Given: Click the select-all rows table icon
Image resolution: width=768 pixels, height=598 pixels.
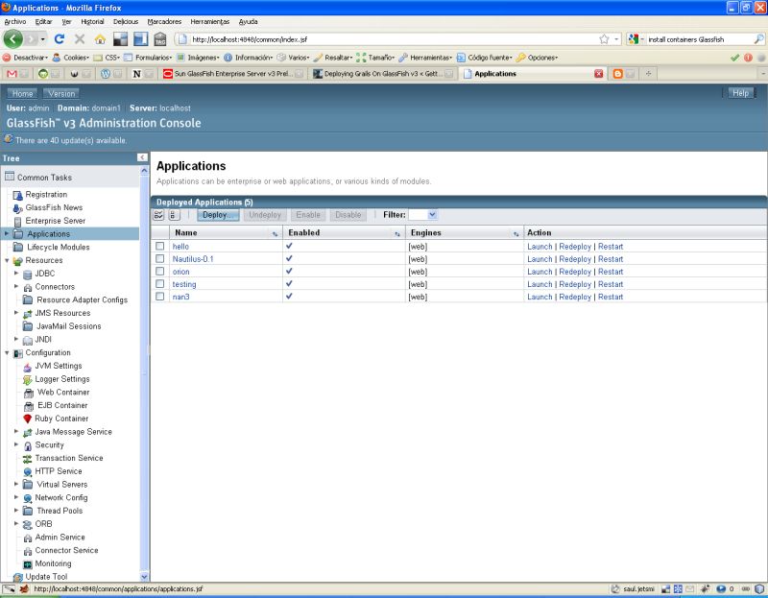Looking at the screenshot, I should [158, 214].
